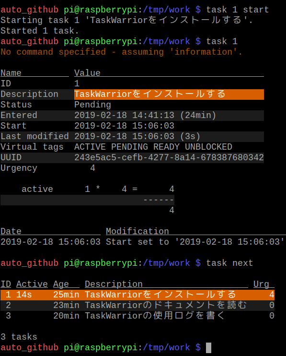286x356 pixels.
Task: Click task 3 row 'TaskWarriorの使用ログを書く'
Action: tap(155, 316)
